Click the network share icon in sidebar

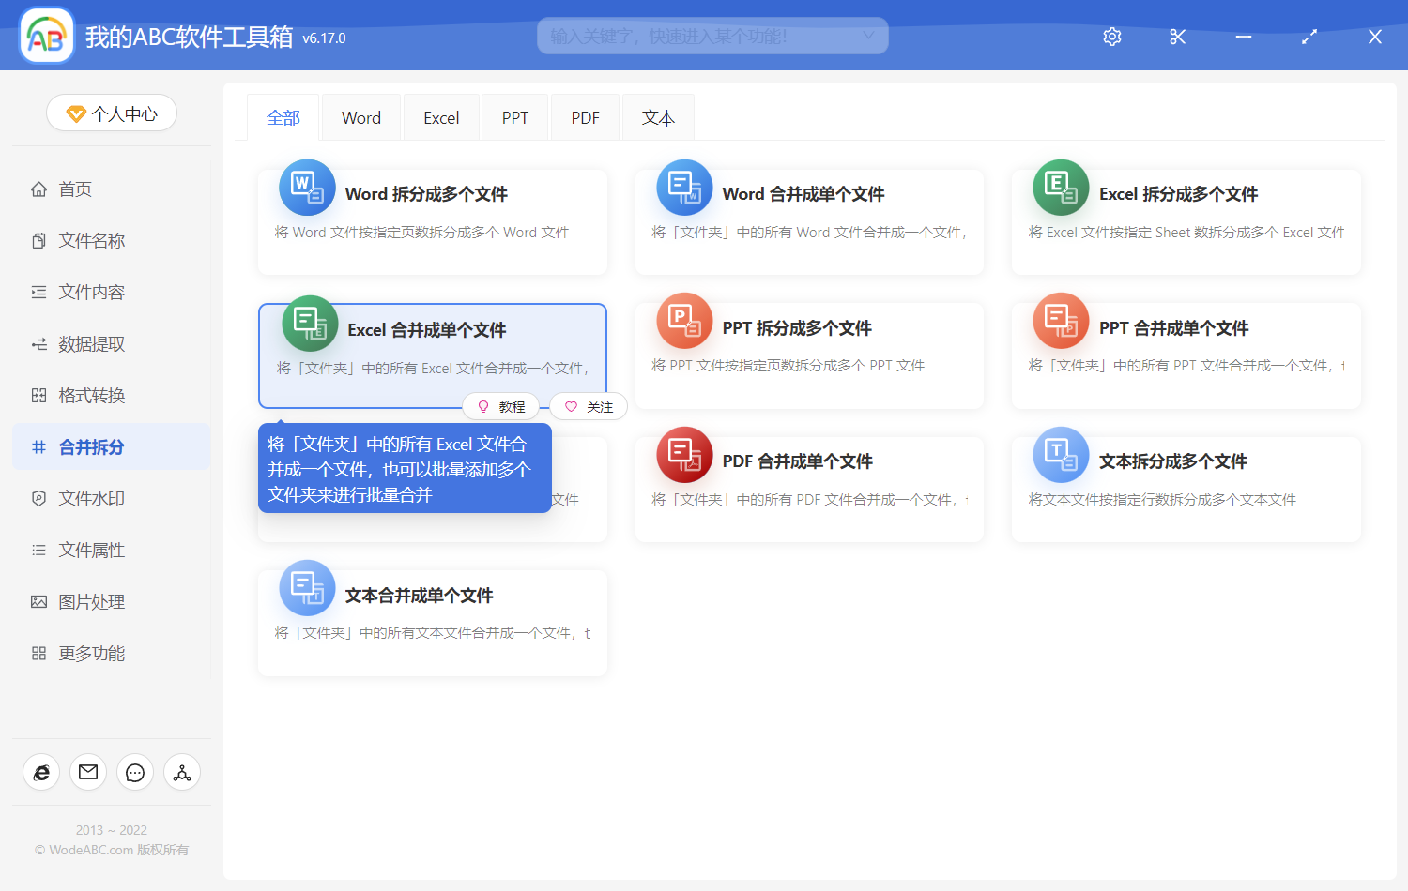(x=182, y=773)
